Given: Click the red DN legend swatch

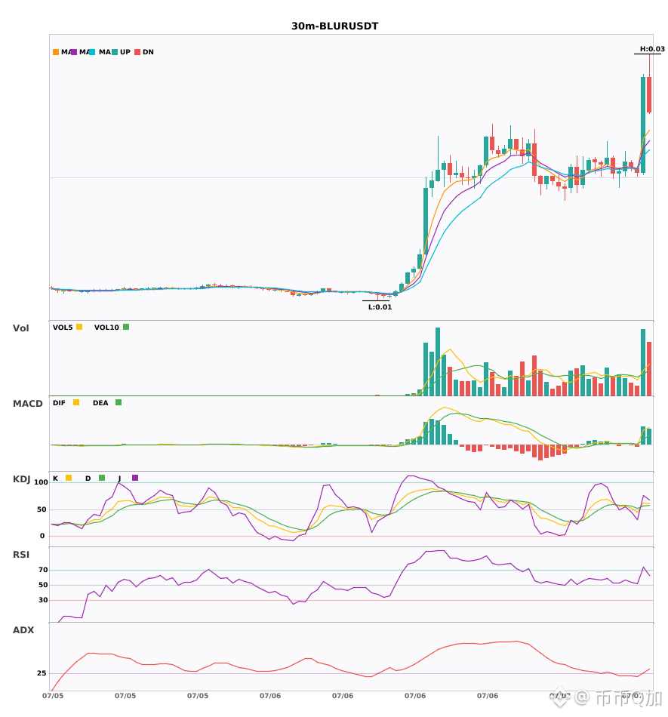Looking at the screenshot, I should click(x=137, y=52).
